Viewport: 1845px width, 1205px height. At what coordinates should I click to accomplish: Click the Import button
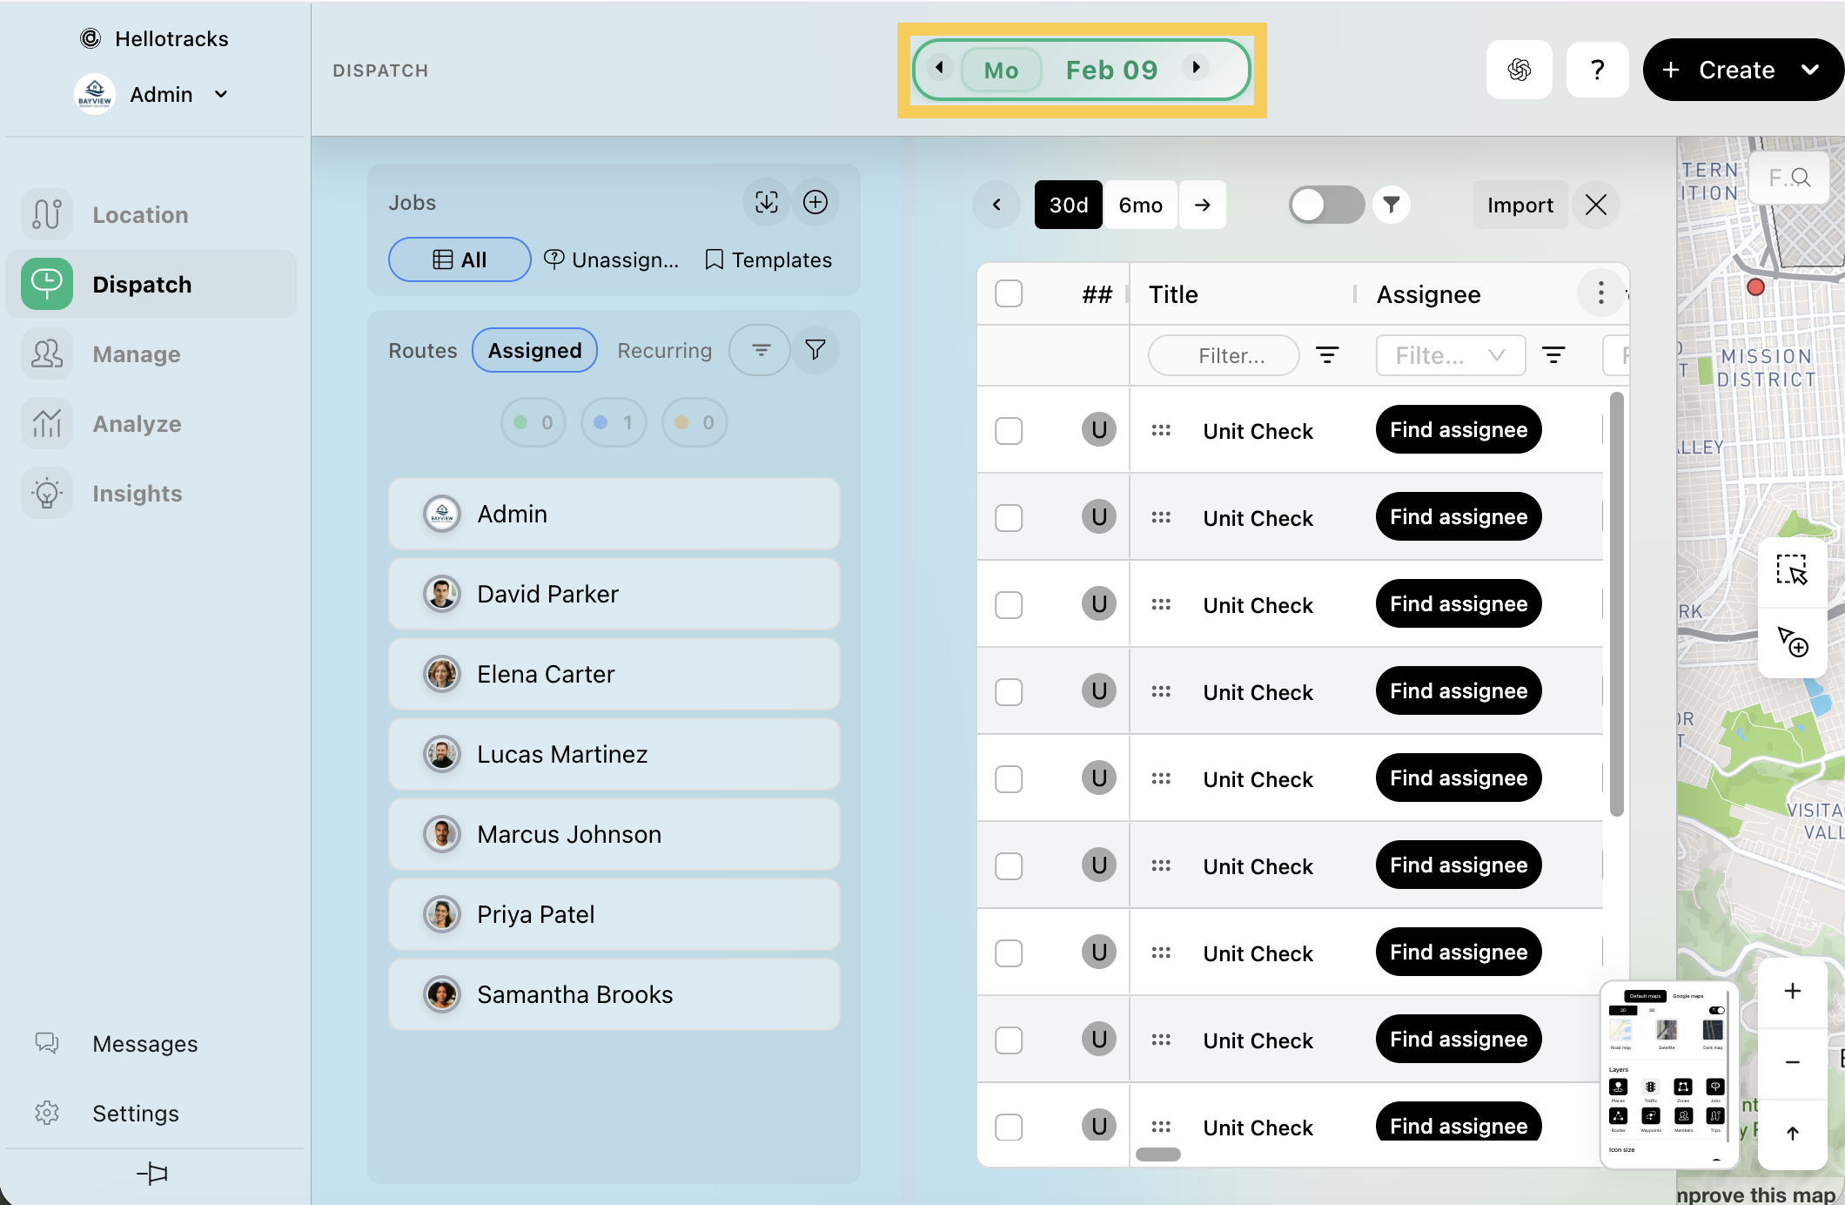tap(1520, 205)
